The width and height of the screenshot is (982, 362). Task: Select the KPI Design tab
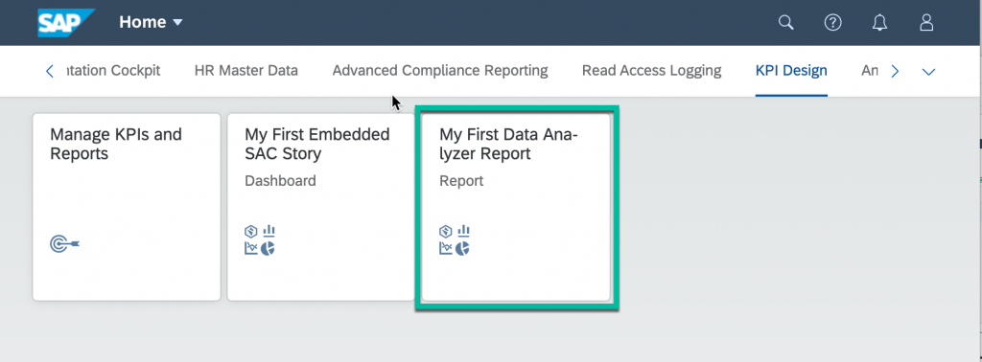791,71
